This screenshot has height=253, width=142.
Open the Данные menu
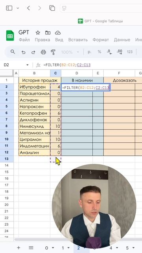pyautogui.click(x=122, y=40)
